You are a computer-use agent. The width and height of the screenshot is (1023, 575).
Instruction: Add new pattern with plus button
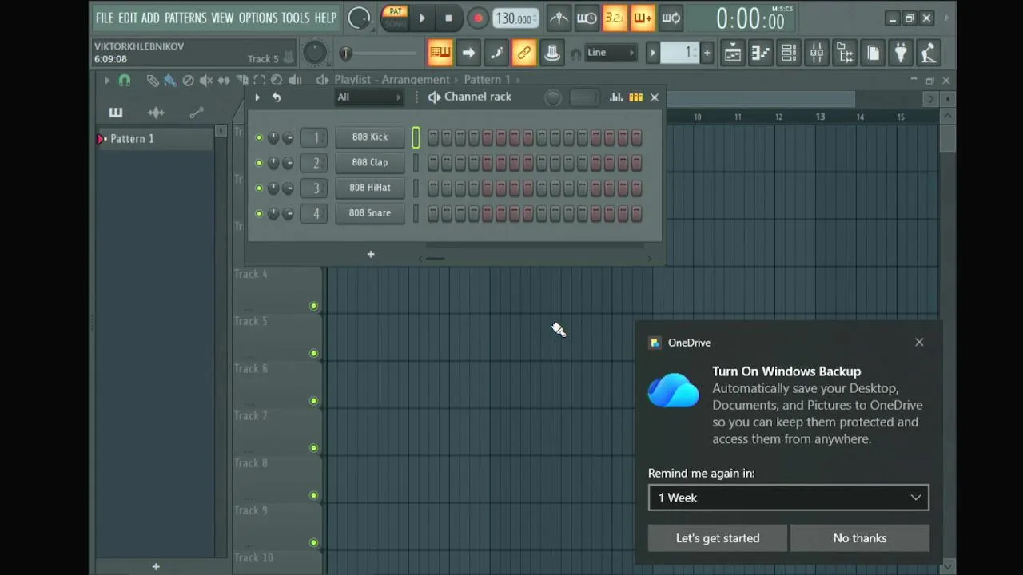coord(156,566)
